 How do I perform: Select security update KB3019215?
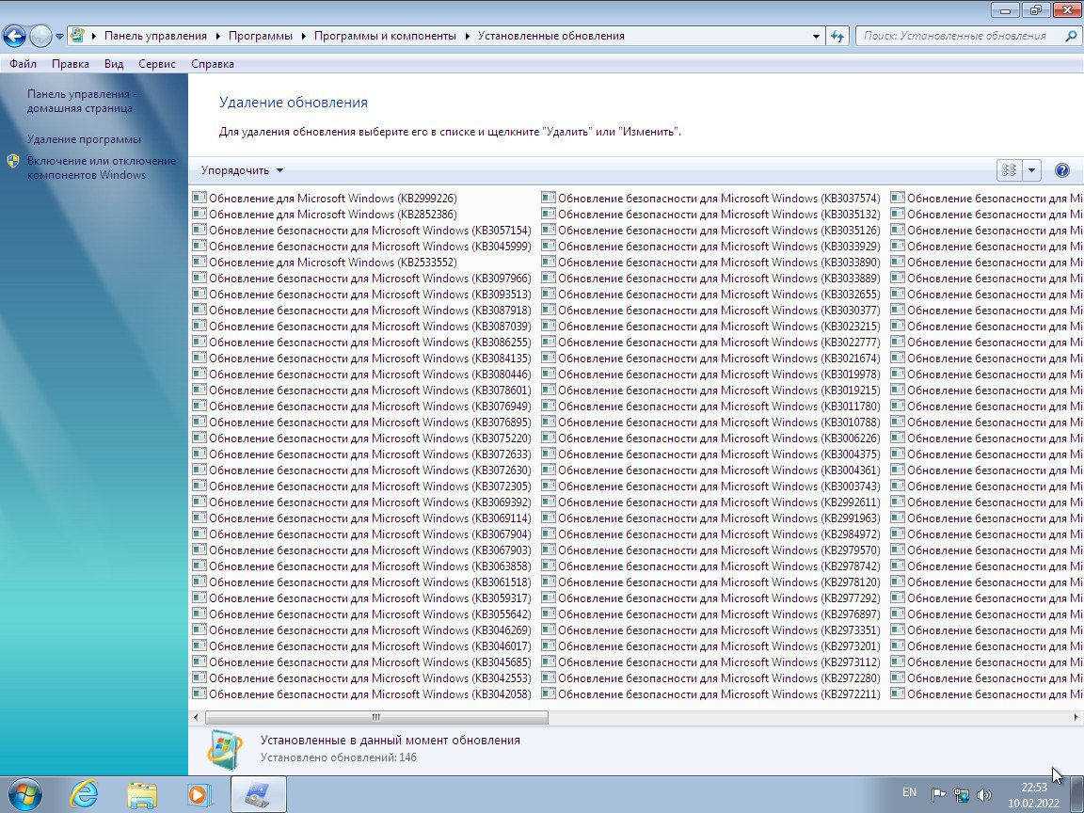click(710, 390)
